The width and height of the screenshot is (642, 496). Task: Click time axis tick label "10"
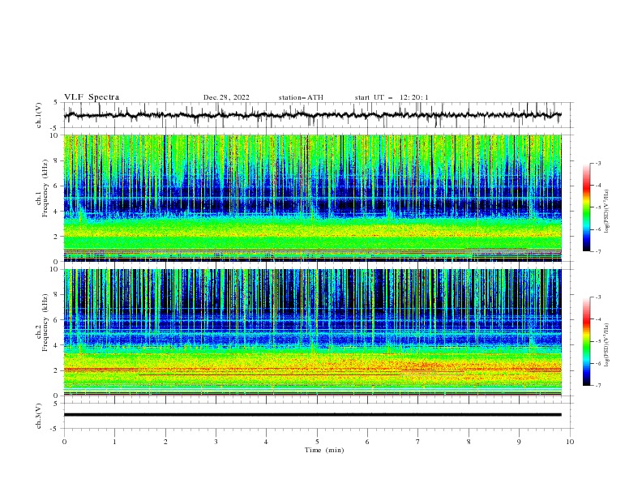pos(570,442)
